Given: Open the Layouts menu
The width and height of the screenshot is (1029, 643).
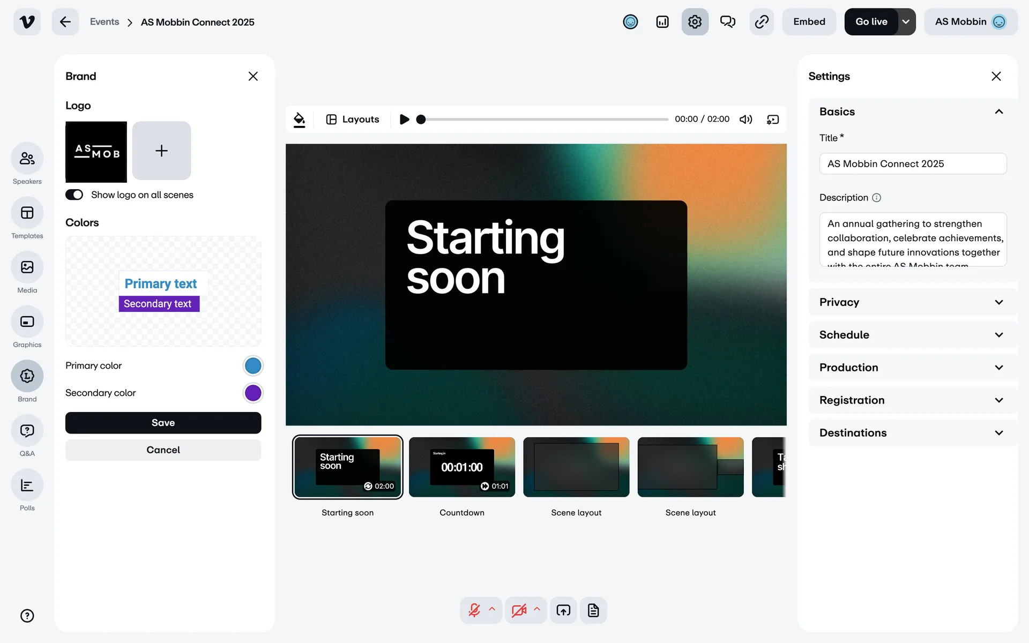Looking at the screenshot, I should (353, 119).
